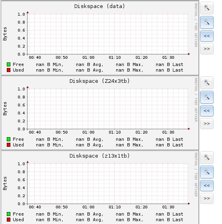Click green Free swatch in data graph legend
This screenshot has height=224, width=222.
click(8, 64)
